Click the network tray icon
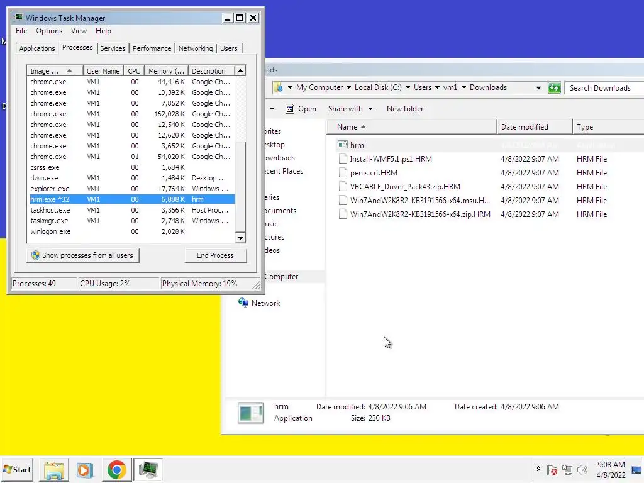The image size is (644, 483). point(567,469)
